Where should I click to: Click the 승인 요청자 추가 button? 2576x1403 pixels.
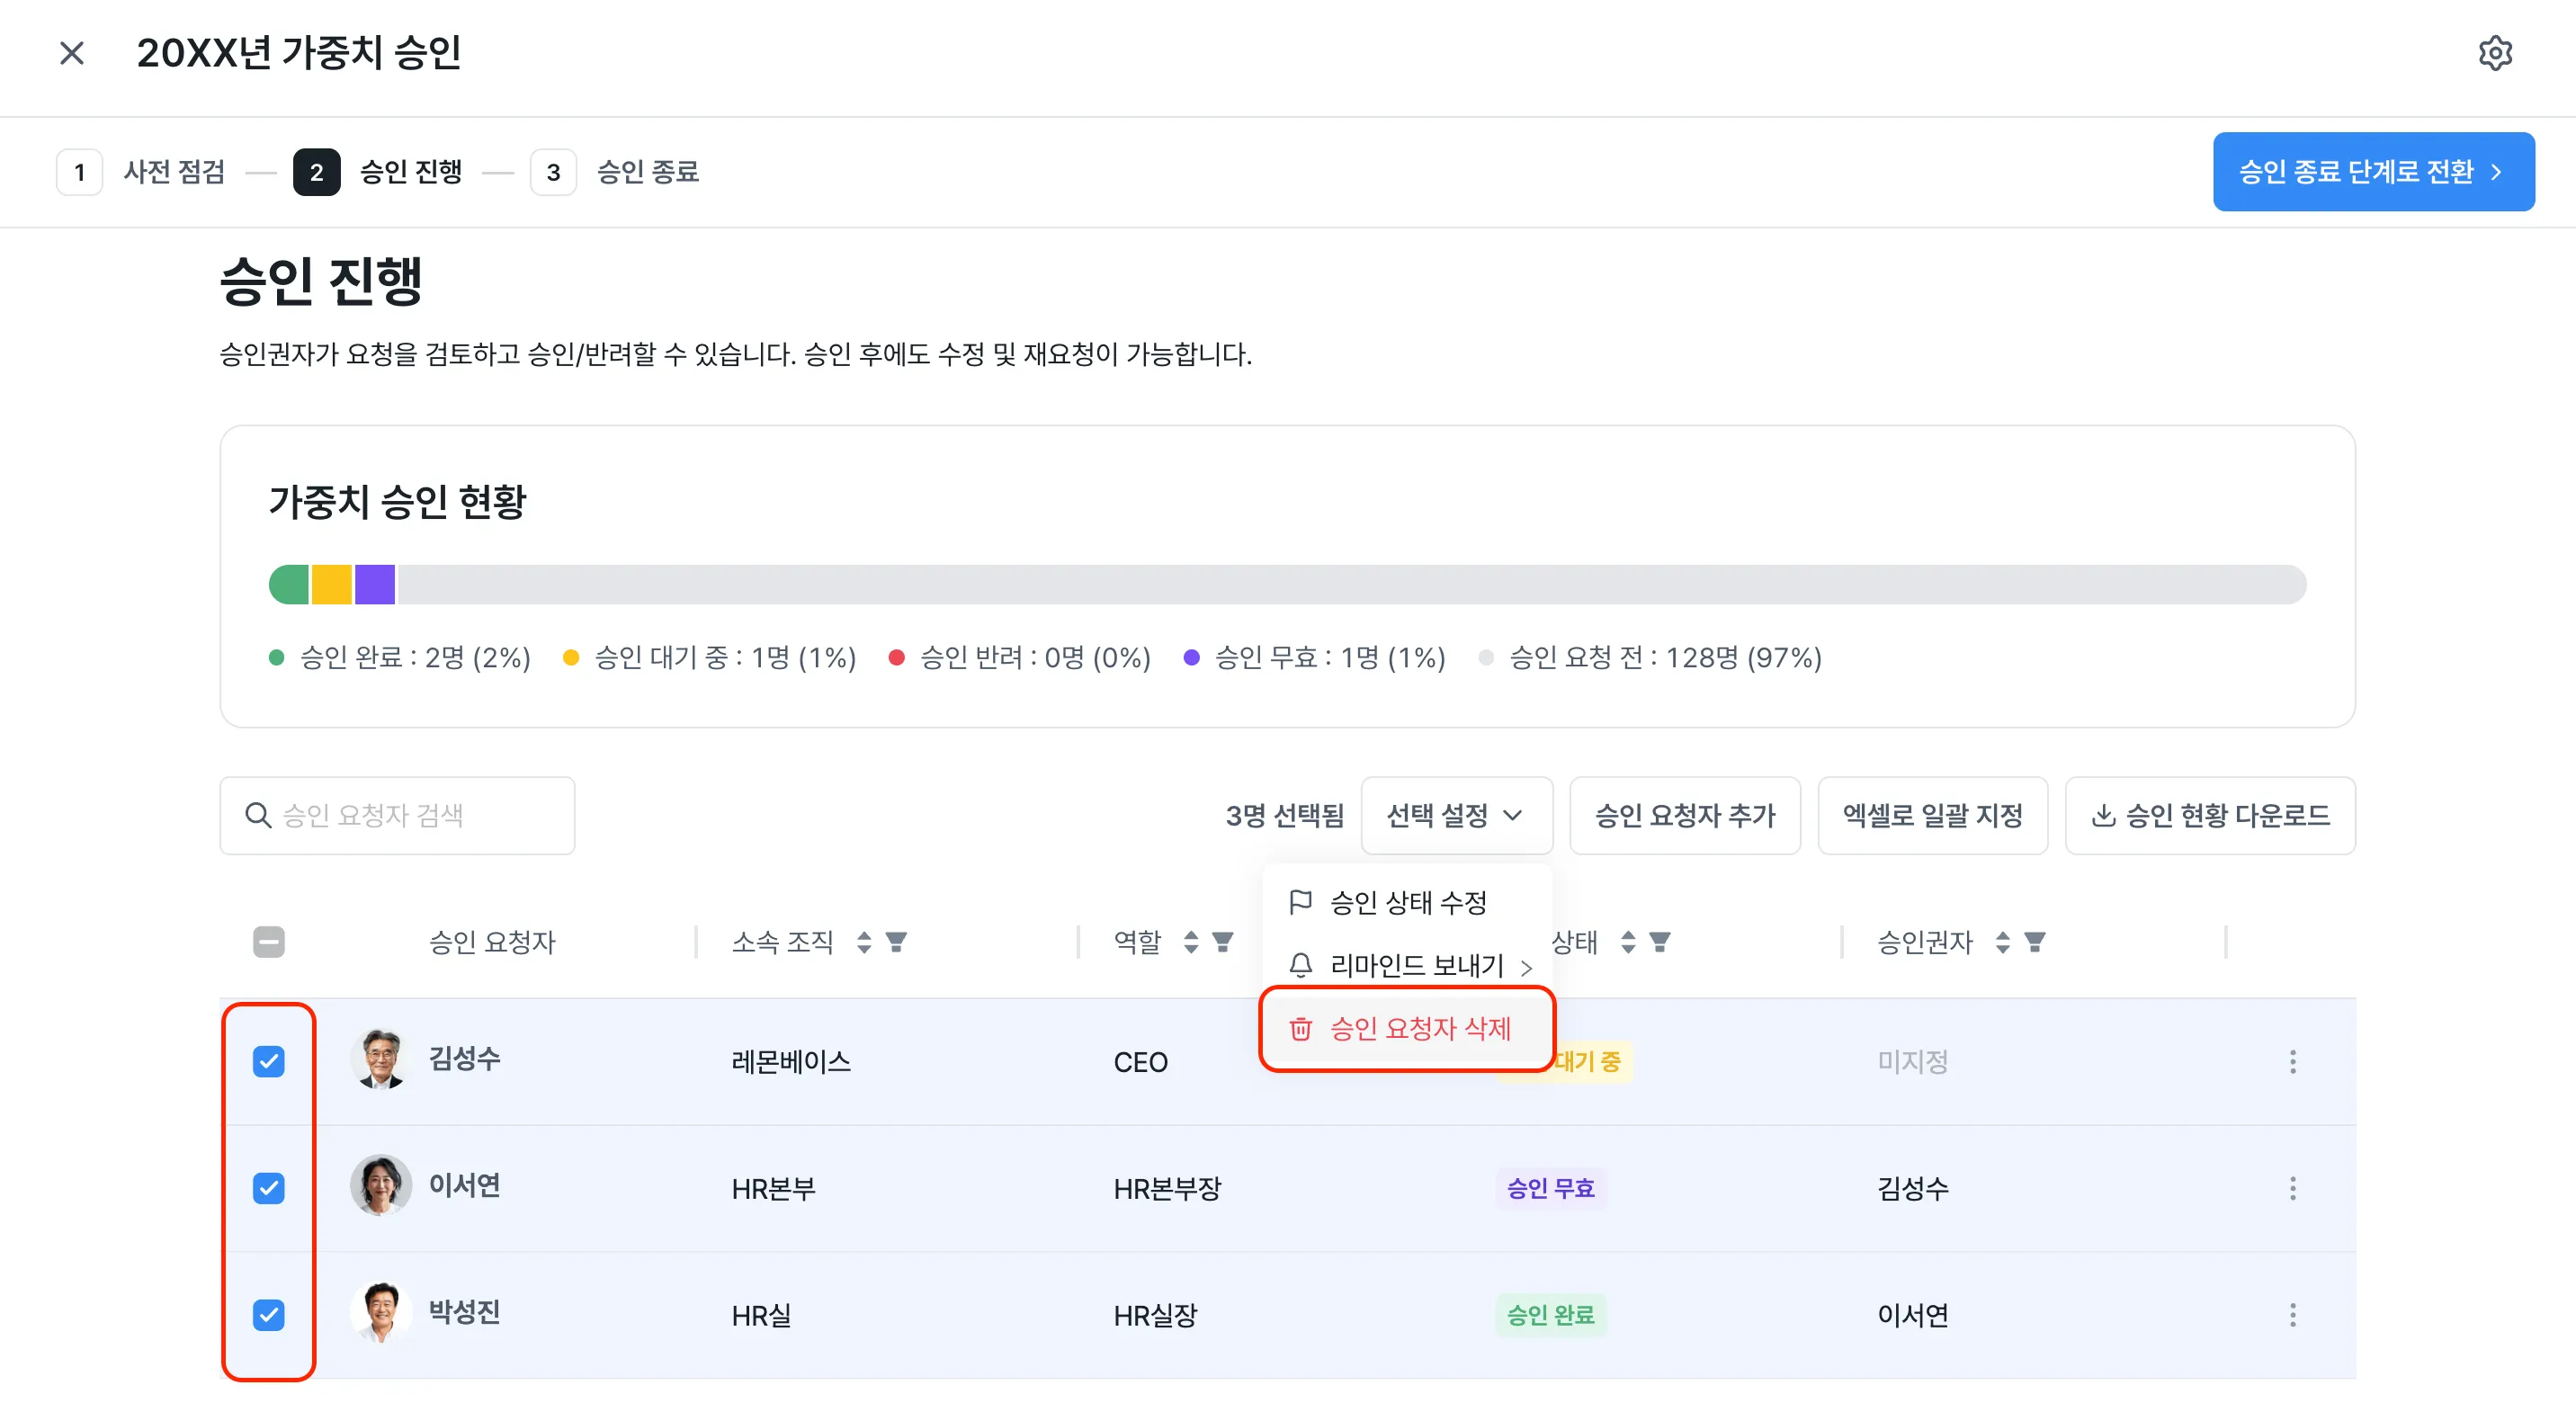click(x=1685, y=816)
